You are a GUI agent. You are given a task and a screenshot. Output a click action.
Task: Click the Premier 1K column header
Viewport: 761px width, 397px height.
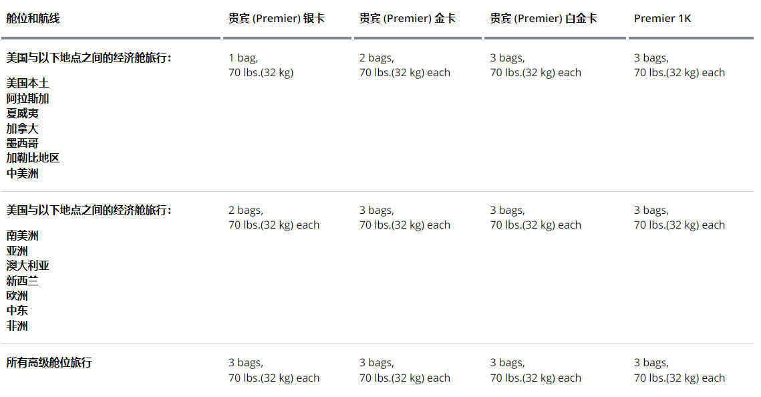[x=662, y=19]
